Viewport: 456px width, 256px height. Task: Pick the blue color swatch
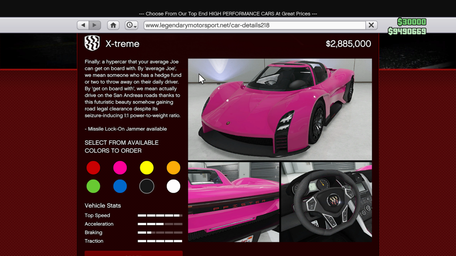[x=120, y=186]
